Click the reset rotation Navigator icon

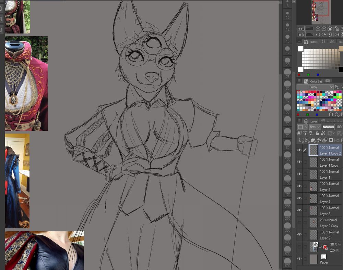[330, 35]
